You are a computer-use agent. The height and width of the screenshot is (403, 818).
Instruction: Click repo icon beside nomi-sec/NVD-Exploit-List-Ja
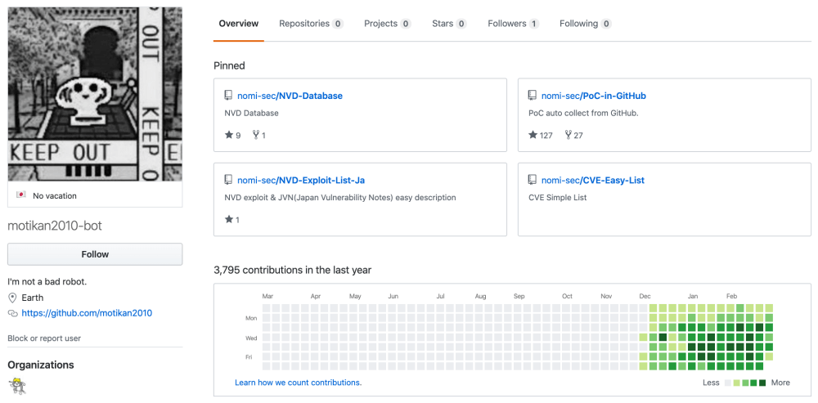coord(228,180)
